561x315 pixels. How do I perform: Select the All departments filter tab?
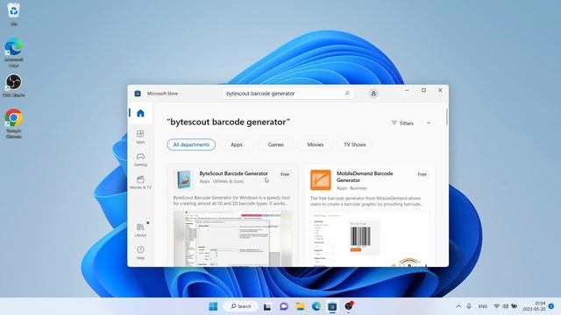tap(191, 144)
